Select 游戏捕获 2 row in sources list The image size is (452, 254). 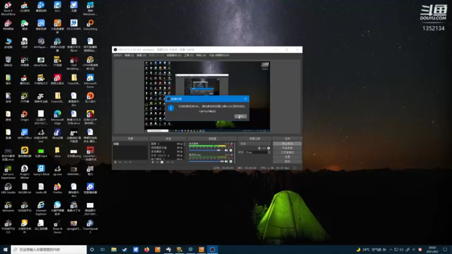point(167,151)
